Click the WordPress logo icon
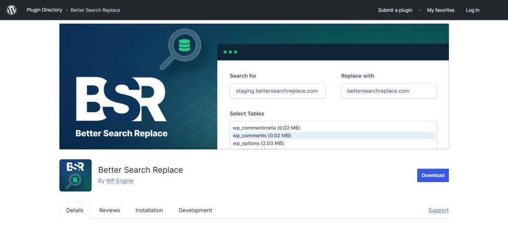Screen dimensions: 508x236 (x=11, y=10)
